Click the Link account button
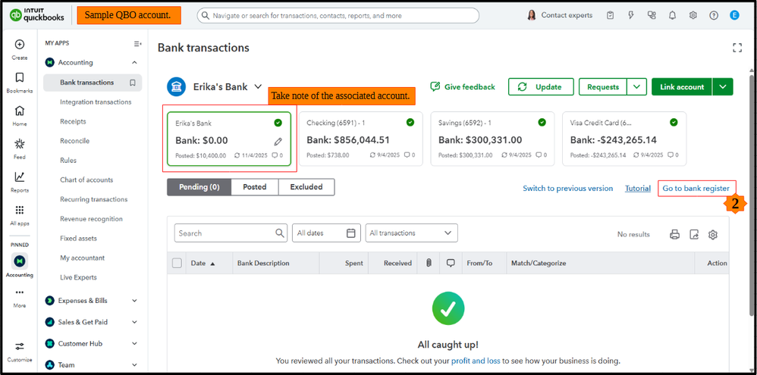The width and height of the screenshot is (757, 375). coord(682,87)
